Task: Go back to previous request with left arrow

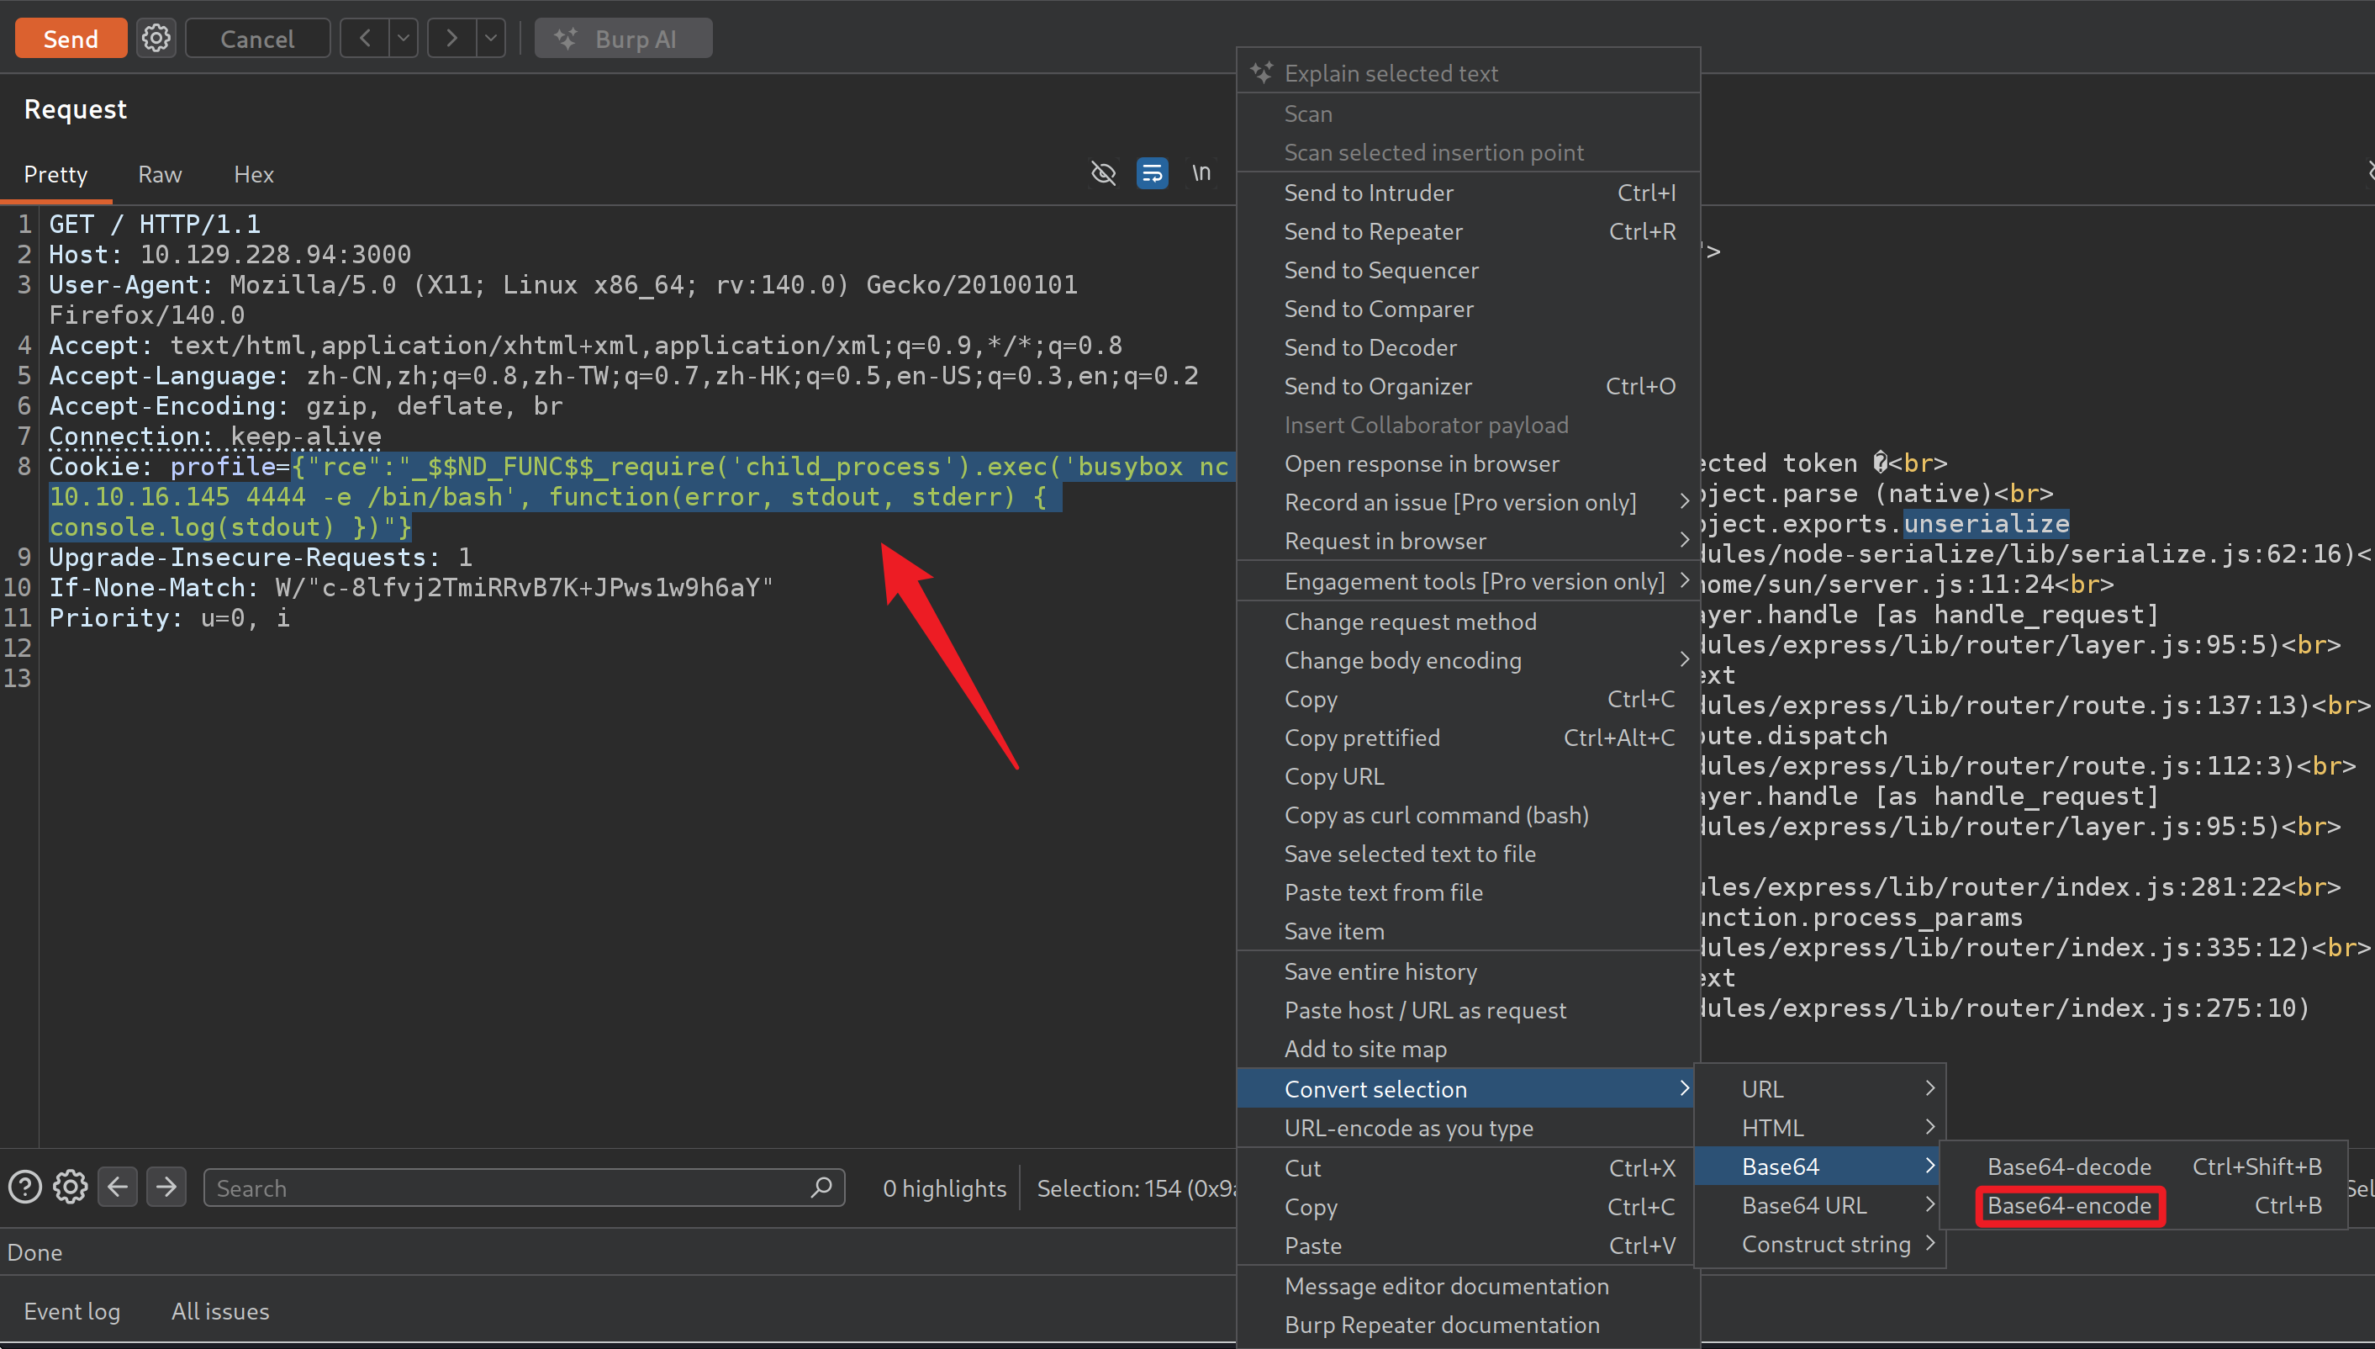Action: pyautogui.click(x=364, y=38)
